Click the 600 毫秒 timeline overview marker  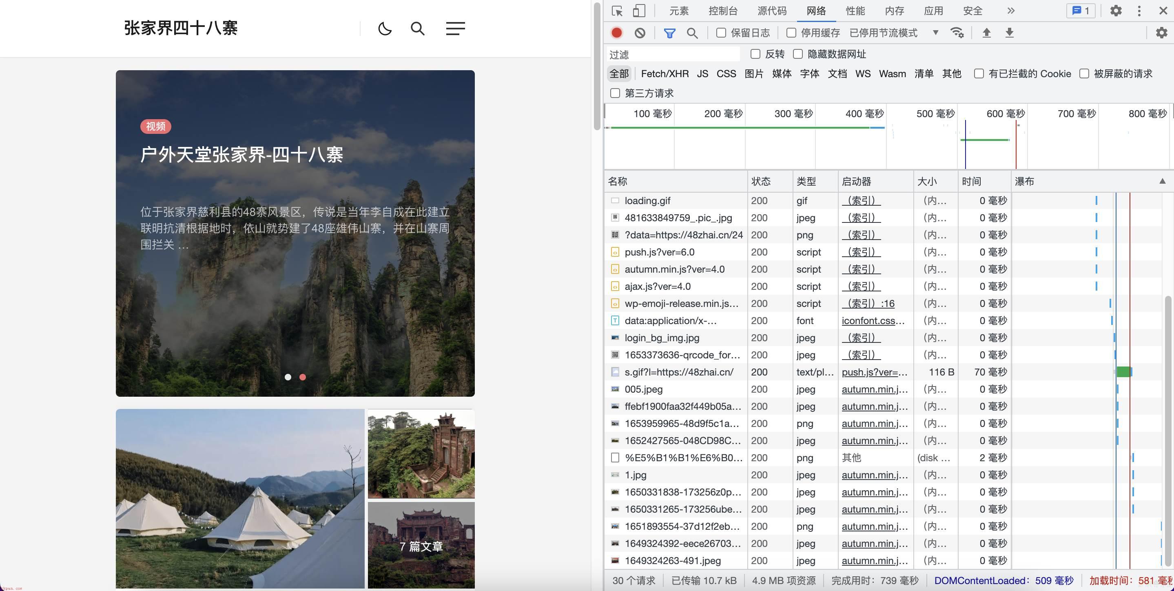coord(1006,113)
